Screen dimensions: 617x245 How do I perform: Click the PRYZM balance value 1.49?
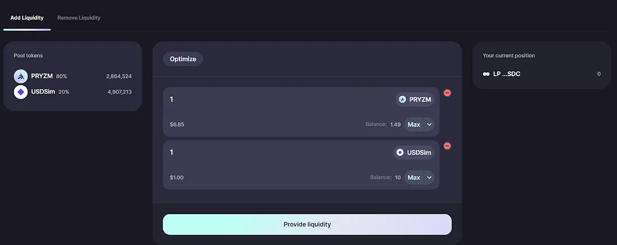tap(395, 124)
